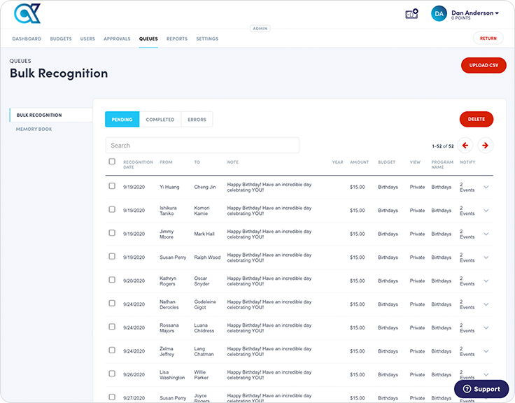Click the company logo icon
The height and width of the screenshot is (403, 515).
(27, 14)
